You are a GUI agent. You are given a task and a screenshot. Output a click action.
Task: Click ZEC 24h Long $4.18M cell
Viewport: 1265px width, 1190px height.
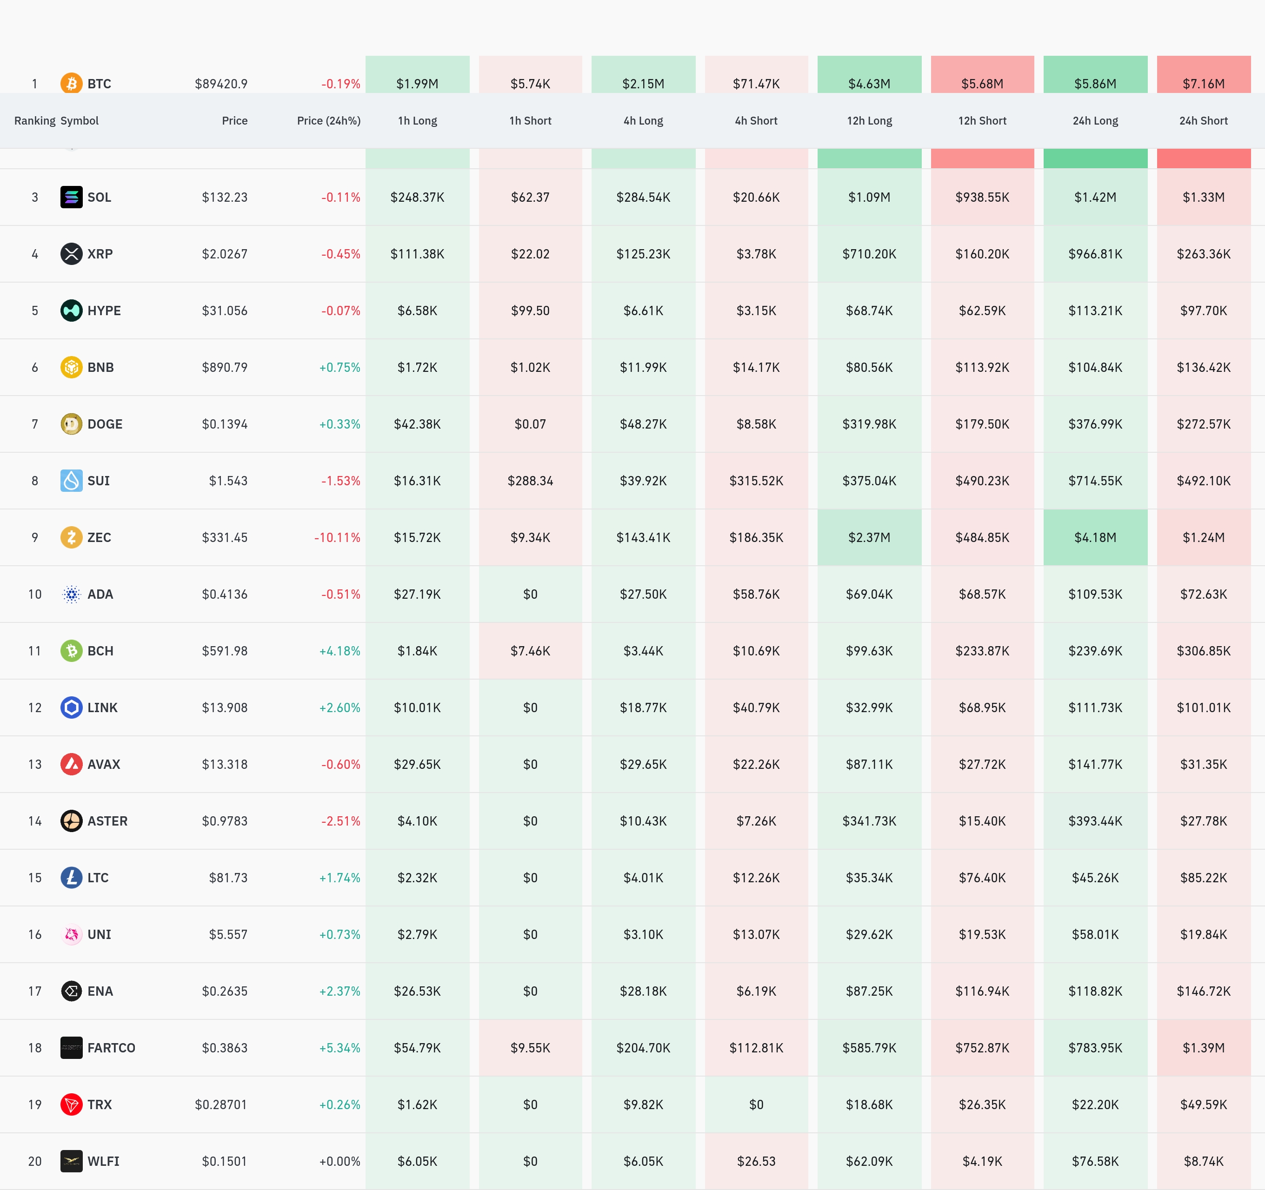(1095, 537)
